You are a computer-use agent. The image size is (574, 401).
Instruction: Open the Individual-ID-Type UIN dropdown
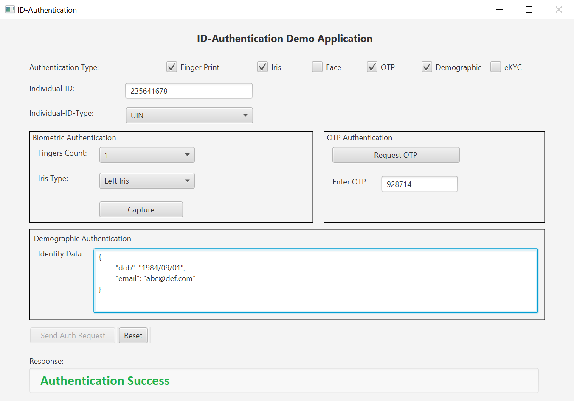click(x=189, y=115)
